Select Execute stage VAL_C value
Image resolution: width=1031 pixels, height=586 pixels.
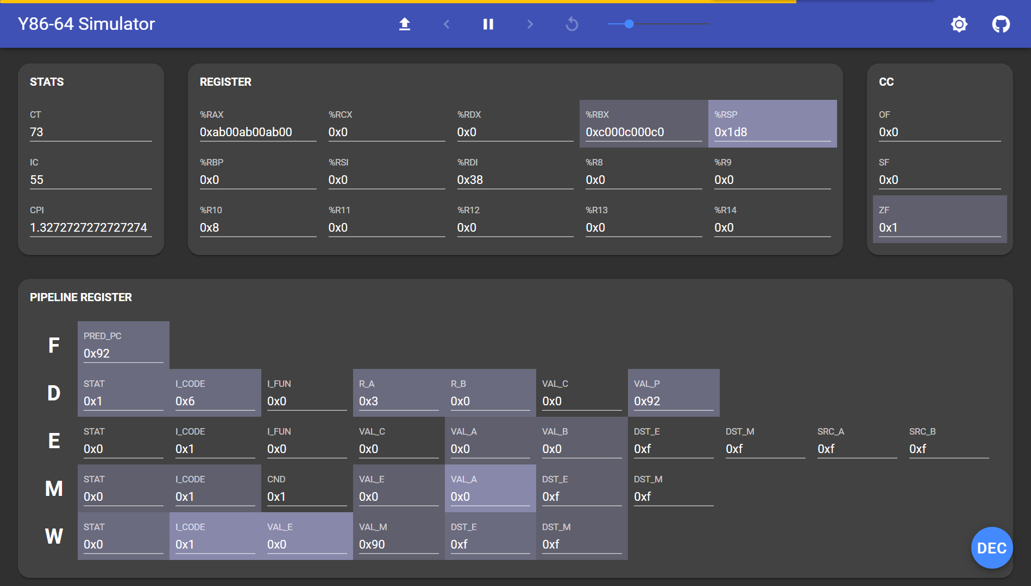(x=399, y=449)
